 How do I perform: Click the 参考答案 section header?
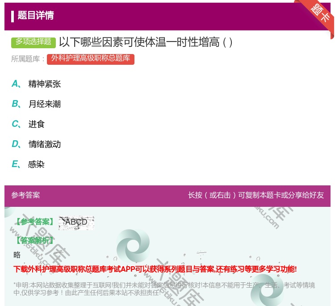tap(25, 195)
